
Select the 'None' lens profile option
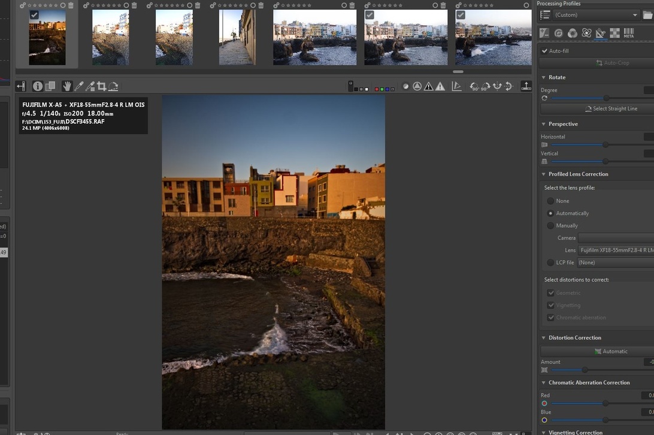coord(550,201)
